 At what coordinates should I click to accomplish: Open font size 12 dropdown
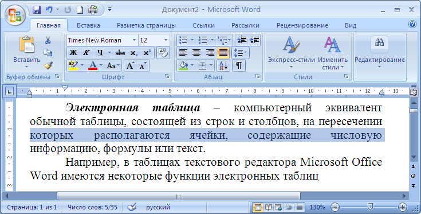tap(166, 40)
